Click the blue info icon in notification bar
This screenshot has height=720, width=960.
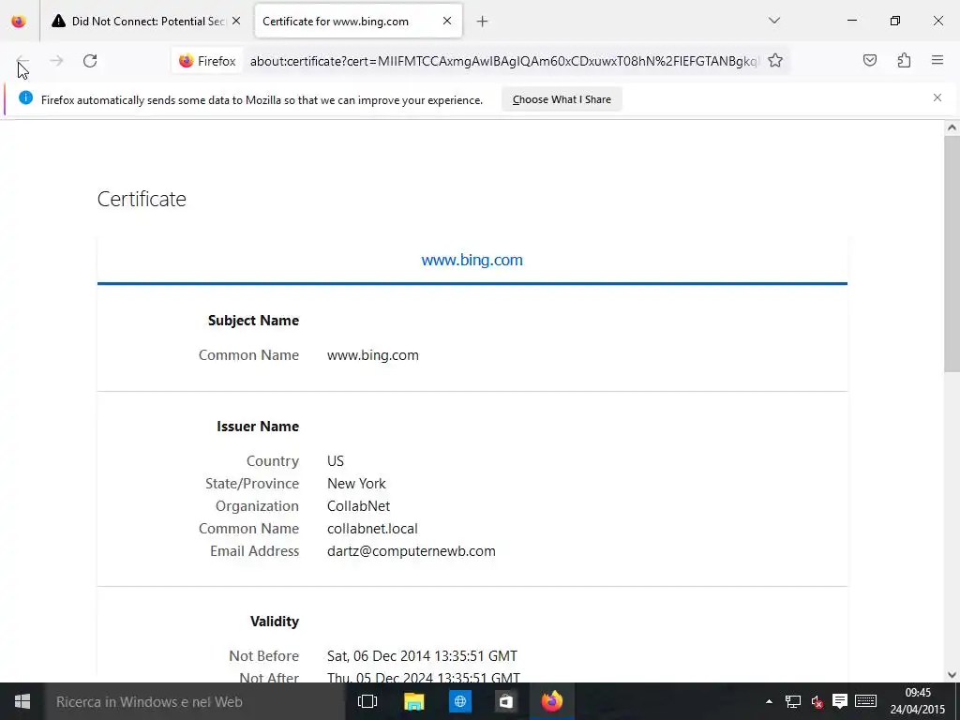point(25,97)
